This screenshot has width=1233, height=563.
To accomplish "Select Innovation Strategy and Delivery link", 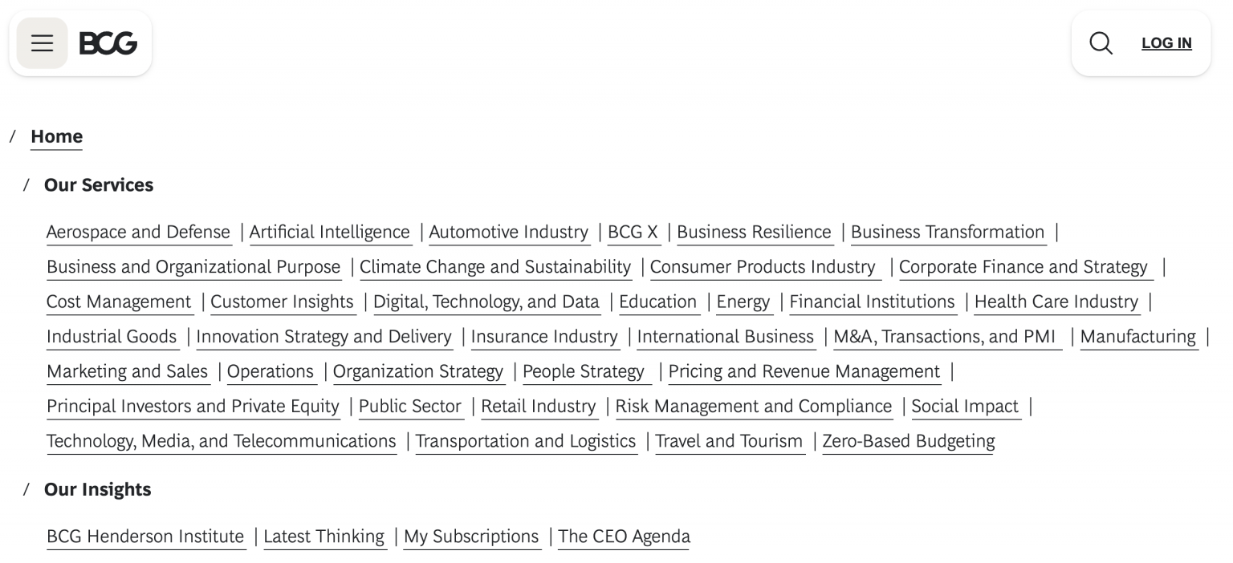I will click(324, 337).
